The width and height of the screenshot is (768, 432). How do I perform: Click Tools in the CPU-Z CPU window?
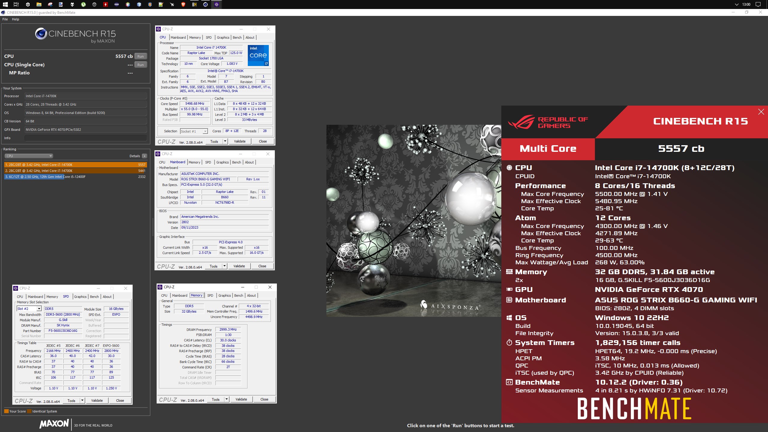click(214, 141)
